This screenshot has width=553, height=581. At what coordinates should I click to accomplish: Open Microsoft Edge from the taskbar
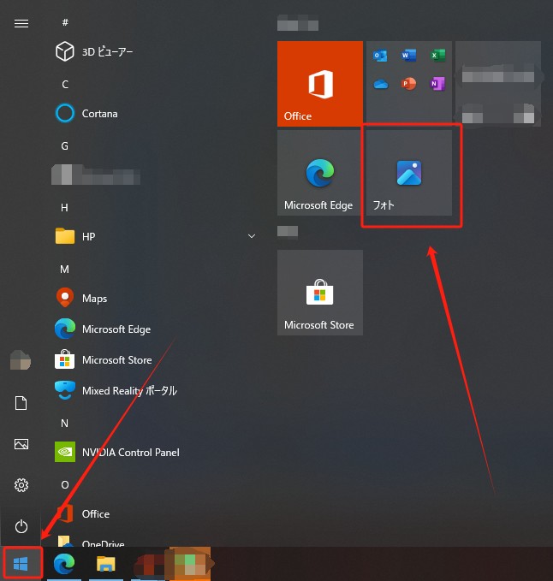[64, 564]
